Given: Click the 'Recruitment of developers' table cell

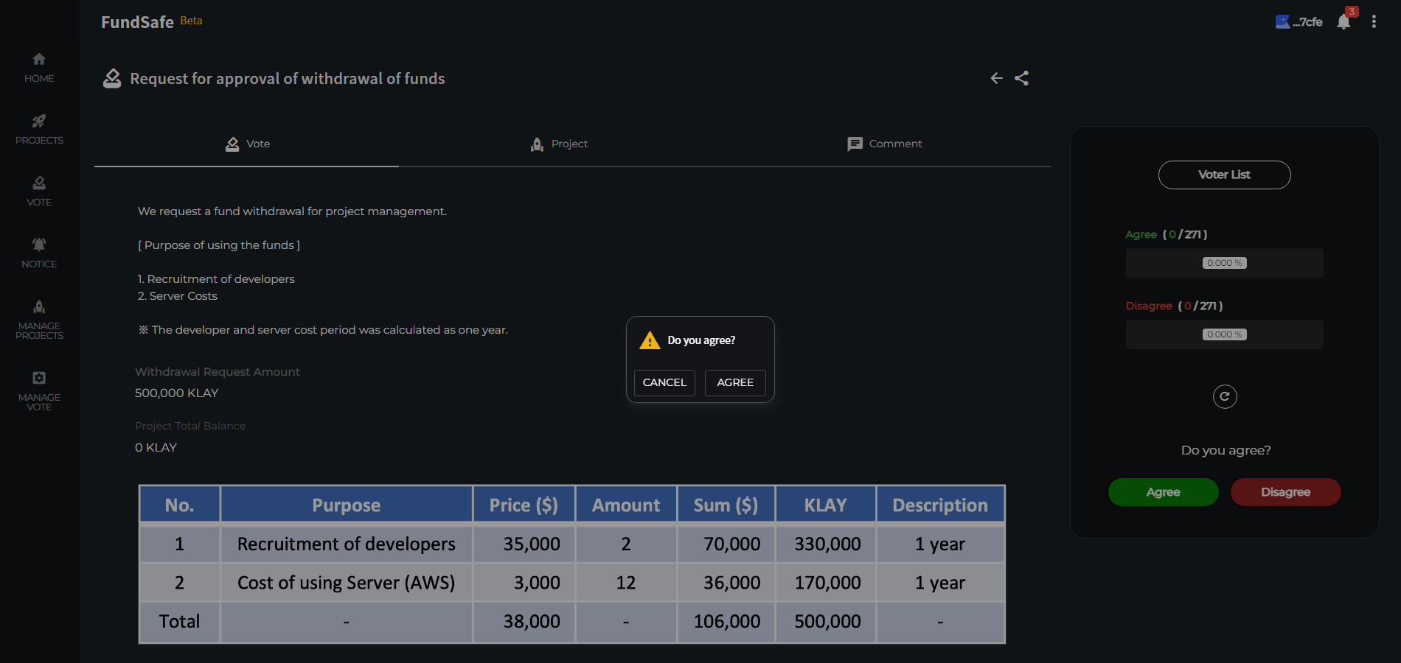Looking at the screenshot, I should click(x=347, y=544).
